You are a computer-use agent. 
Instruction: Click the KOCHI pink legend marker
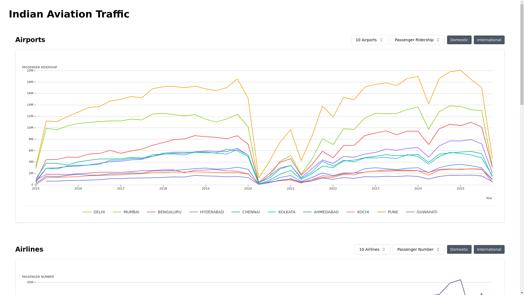tap(351, 212)
